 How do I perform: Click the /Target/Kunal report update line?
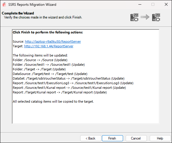60,92
